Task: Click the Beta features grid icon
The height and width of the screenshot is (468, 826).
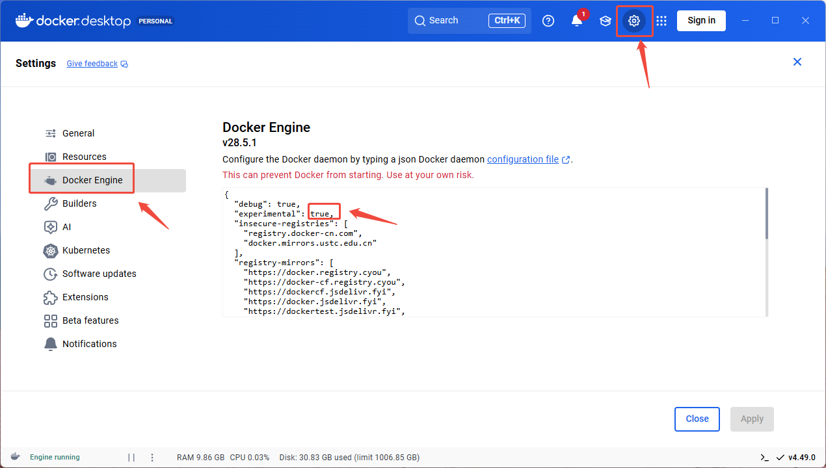Action: coord(51,320)
